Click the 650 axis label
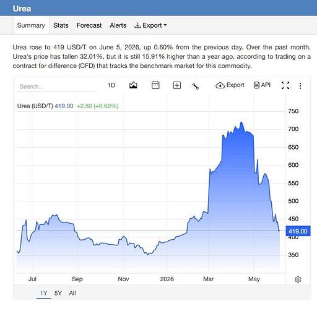Screen dimensions: 317x309 (x=293, y=147)
